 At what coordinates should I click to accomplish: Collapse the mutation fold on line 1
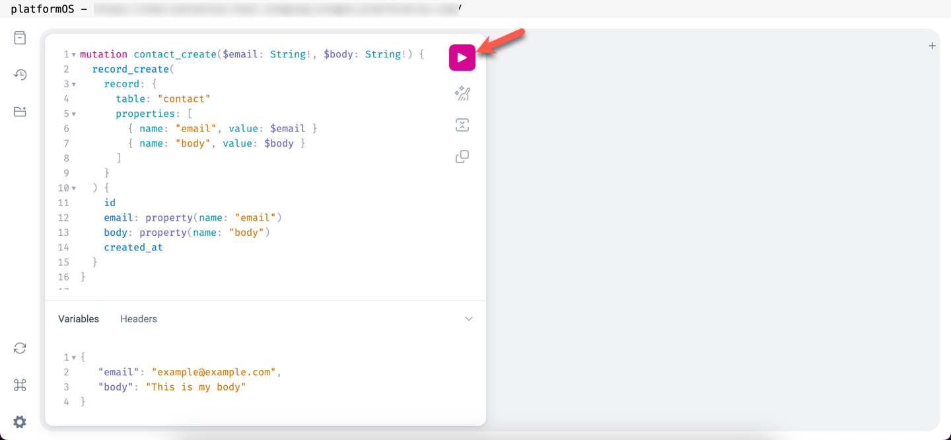coord(73,54)
